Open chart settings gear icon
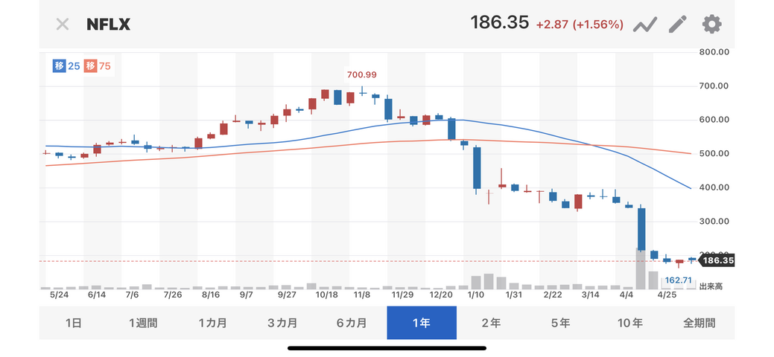Screen dimensions: 774x357 (711, 24)
